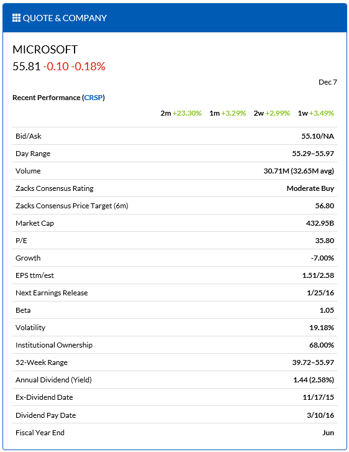Click the 1w +3.49% performance value
349x452 pixels.
(x=316, y=113)
